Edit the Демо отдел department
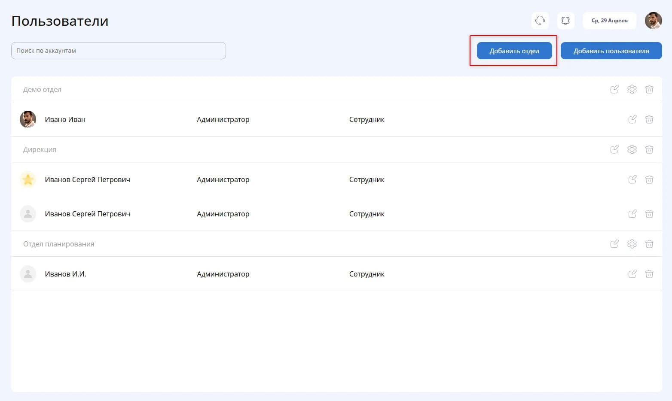This screenshot has height=401, width=672. point(614,89)
